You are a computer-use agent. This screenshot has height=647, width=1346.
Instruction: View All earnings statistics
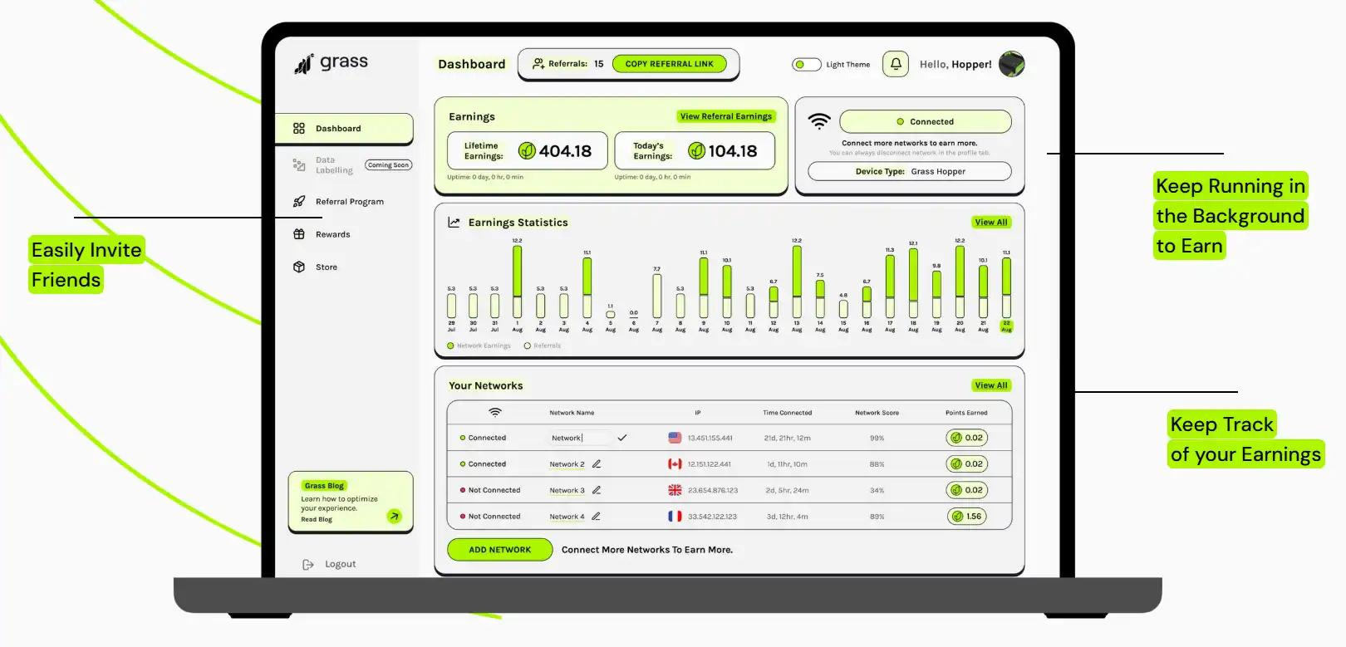click(991, 222)
